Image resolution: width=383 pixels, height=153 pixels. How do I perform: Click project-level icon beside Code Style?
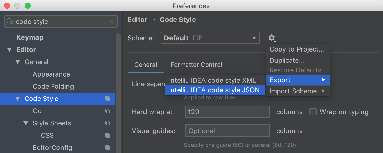tap(107, 99)
